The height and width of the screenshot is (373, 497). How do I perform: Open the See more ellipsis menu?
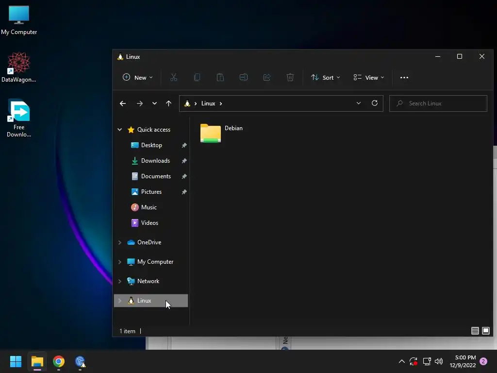[x=404, y=77]
